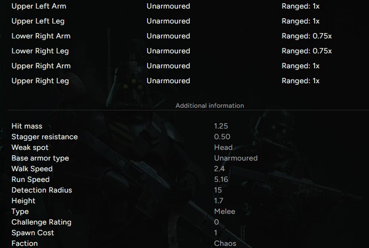This screenshot has width=369, height=248.
Task: Click the Weak spot value Head
Action: (x=223, y=148)
